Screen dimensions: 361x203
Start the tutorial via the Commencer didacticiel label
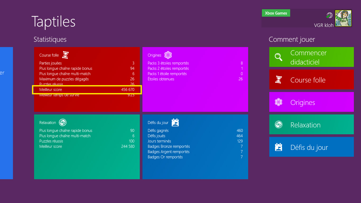[308, 57]
